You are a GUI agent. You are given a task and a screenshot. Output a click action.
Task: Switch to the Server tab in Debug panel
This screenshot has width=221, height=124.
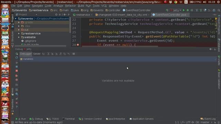[x=37, y=54]
